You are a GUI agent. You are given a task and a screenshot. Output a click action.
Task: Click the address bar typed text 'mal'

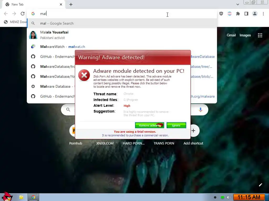43,14
